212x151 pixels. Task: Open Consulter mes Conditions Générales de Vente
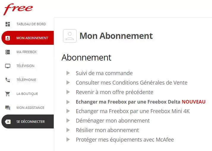pyautogui.click(x=132, y=82)
